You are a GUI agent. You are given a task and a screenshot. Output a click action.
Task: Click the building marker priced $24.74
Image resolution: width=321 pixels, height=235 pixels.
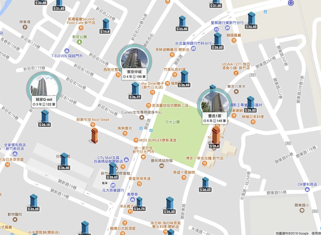pos(139,204)
